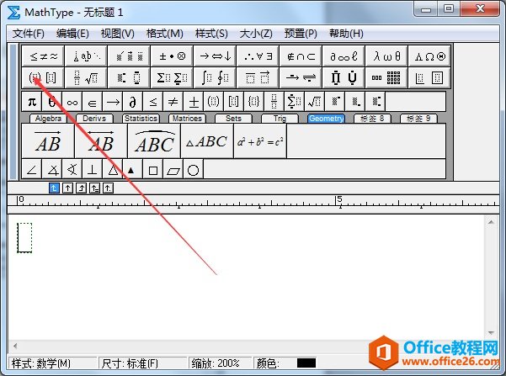Image resolution: width=506 pixels, height=376 pixels.
Task: Switch to the Sets tab
Action: 233,119
